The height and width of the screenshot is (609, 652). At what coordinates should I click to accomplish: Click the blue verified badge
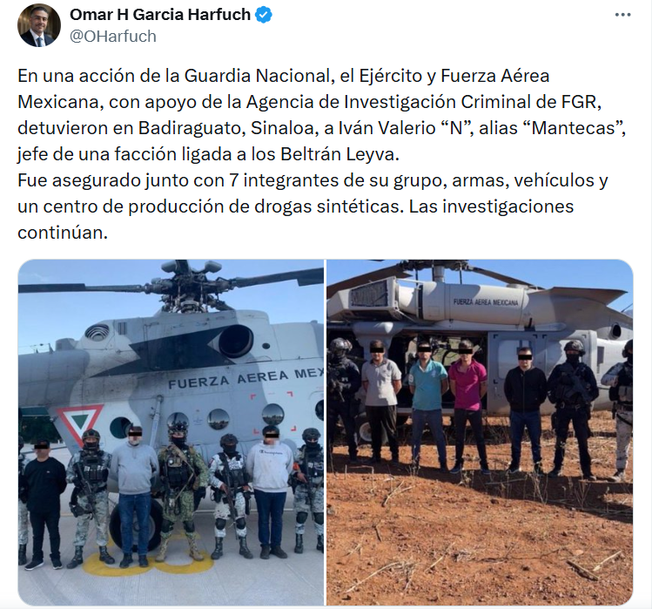pyautogui.click(x=264, y=15)
